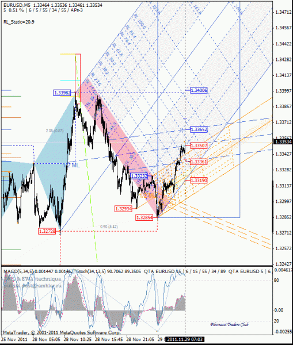Click the orange 1/2 ML label
This screenshot has width=293, height=345.
pos(147,195)
